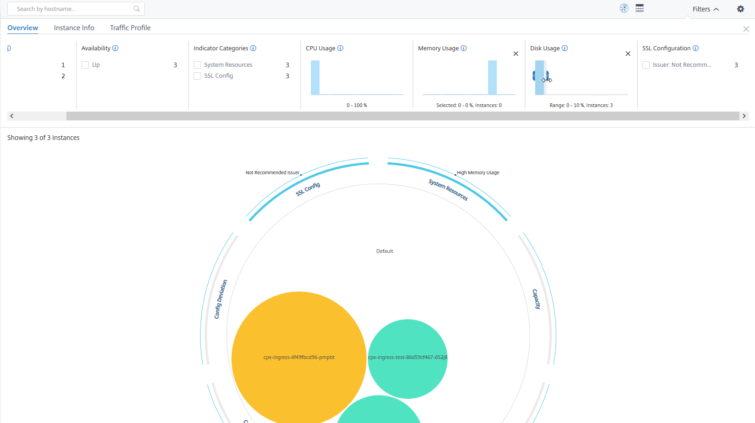Open Disk Usage info icon
The height and width of the screenshot is (423, 755).
point(565,48)
